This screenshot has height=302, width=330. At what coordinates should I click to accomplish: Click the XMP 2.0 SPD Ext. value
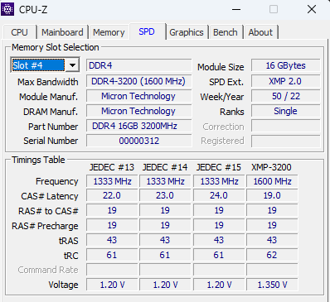click(286, 81)
